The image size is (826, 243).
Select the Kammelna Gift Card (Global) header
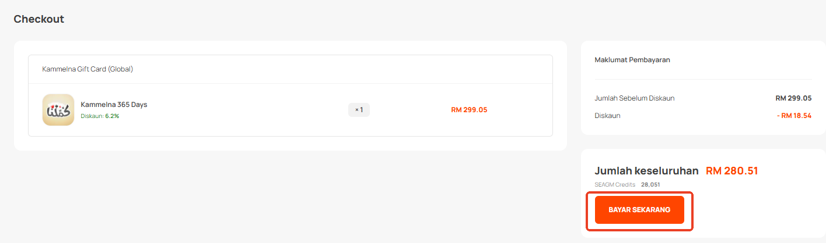click(87, 69)
